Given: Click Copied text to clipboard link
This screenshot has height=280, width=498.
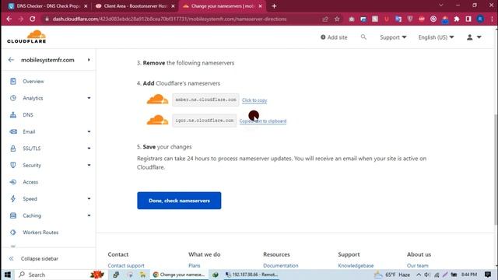Looking at the screenshot, I should (263, 121).
